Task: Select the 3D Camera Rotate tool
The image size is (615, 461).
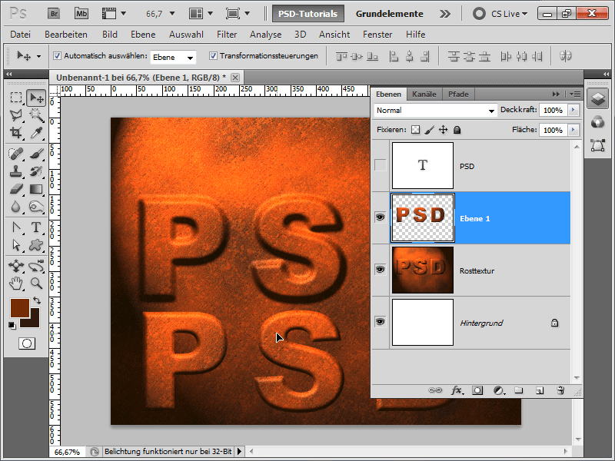Action: 36,266
